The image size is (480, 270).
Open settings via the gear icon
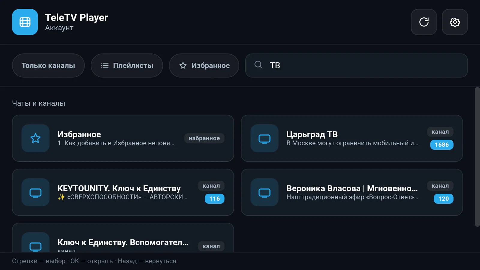pos(455,22)
